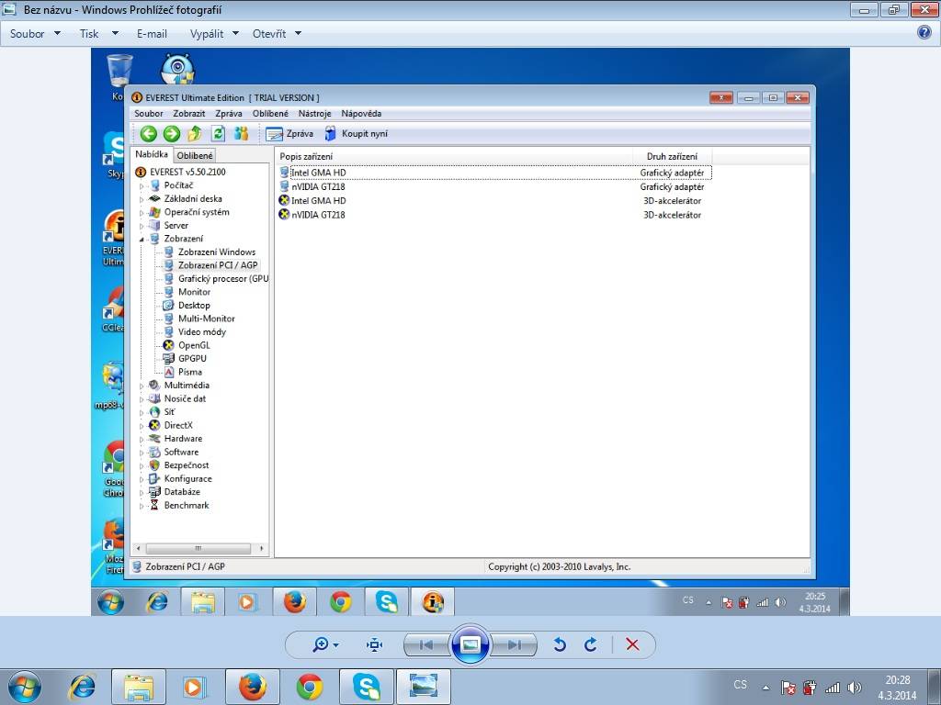This screenshot has height=705, width=941.
Task: Click the Koupit nyní toolbar button
Action: click(356, 134)
